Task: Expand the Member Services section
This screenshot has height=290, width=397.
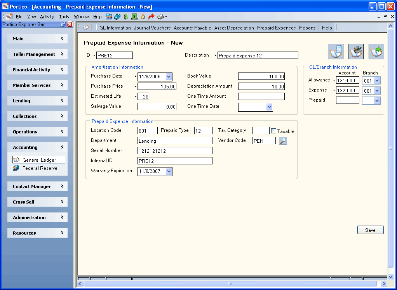Action: coord(37,85)
